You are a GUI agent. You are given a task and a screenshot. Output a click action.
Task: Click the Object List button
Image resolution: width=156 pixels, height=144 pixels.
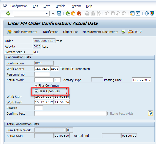(x=70, y=32)
